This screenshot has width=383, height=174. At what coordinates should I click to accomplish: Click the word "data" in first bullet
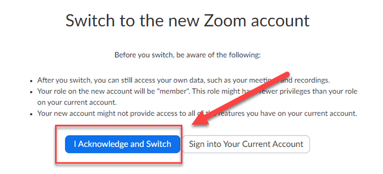click(181, 80)
